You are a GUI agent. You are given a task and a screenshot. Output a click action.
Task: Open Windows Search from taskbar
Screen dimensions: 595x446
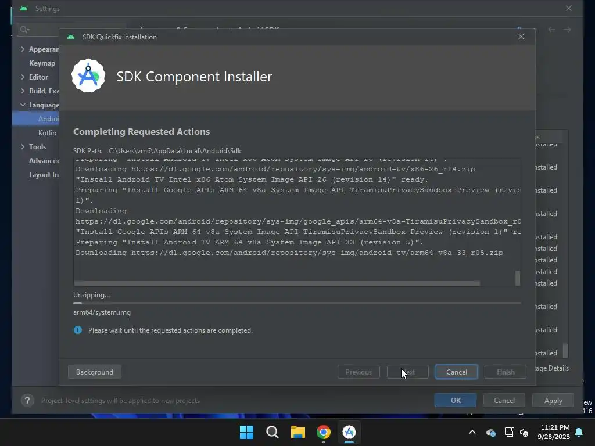click(x=273, y=432)
